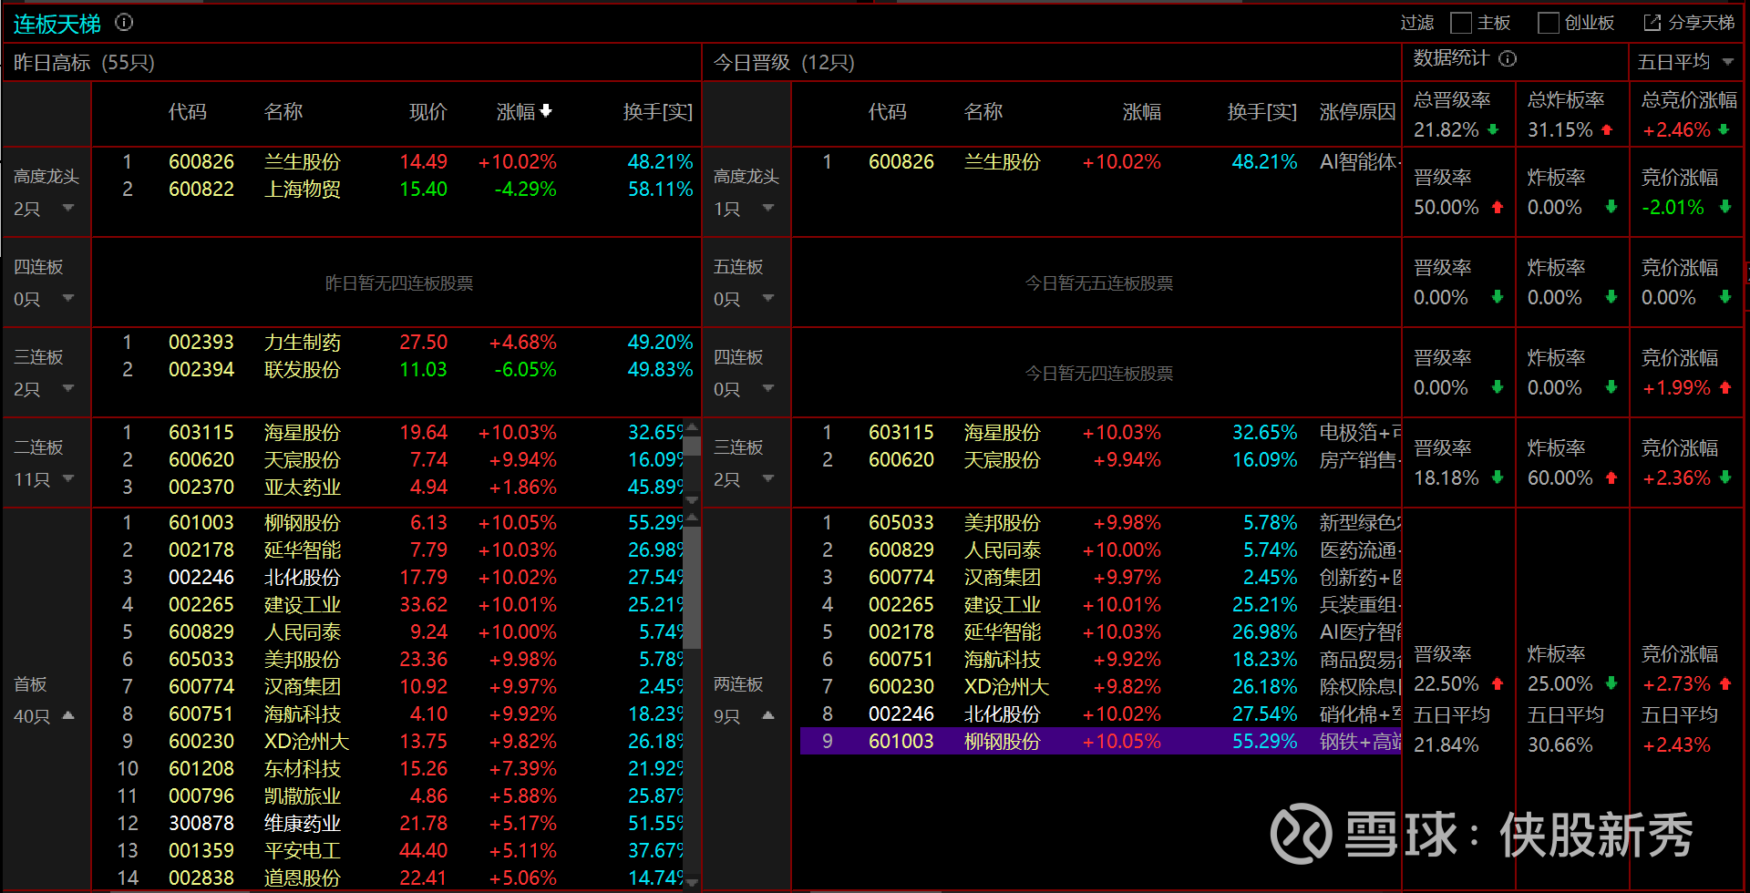This screenshot has height=893, width=1750.
Task: Select the 联发股份 row
Action: pyautogui.click(x=396, y=370)
